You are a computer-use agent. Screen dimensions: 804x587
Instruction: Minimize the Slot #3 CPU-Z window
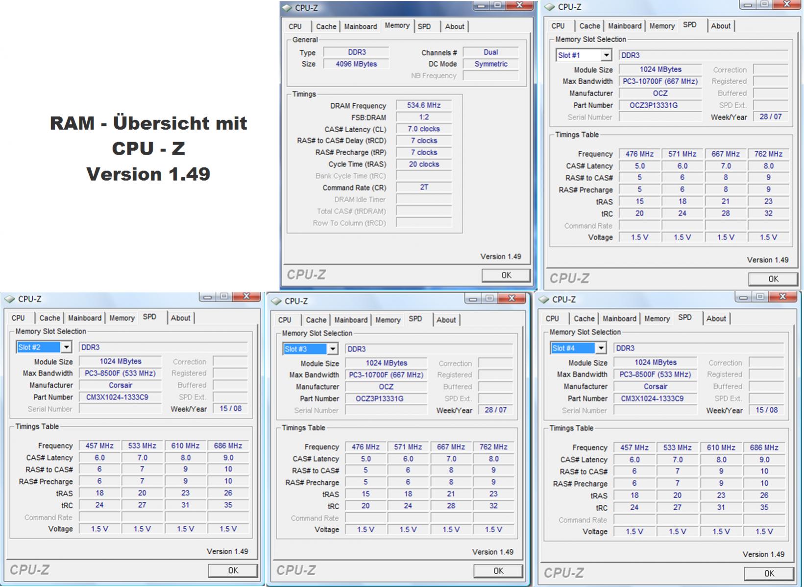click(473, 299)
